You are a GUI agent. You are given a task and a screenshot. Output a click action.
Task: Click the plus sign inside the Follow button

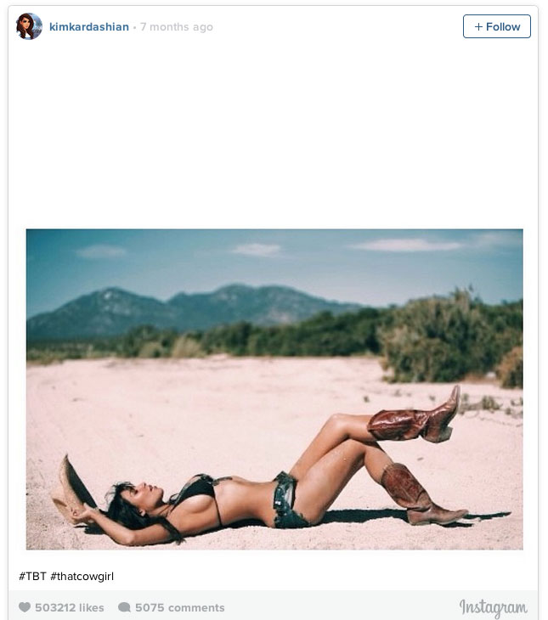tap(478, 26)
